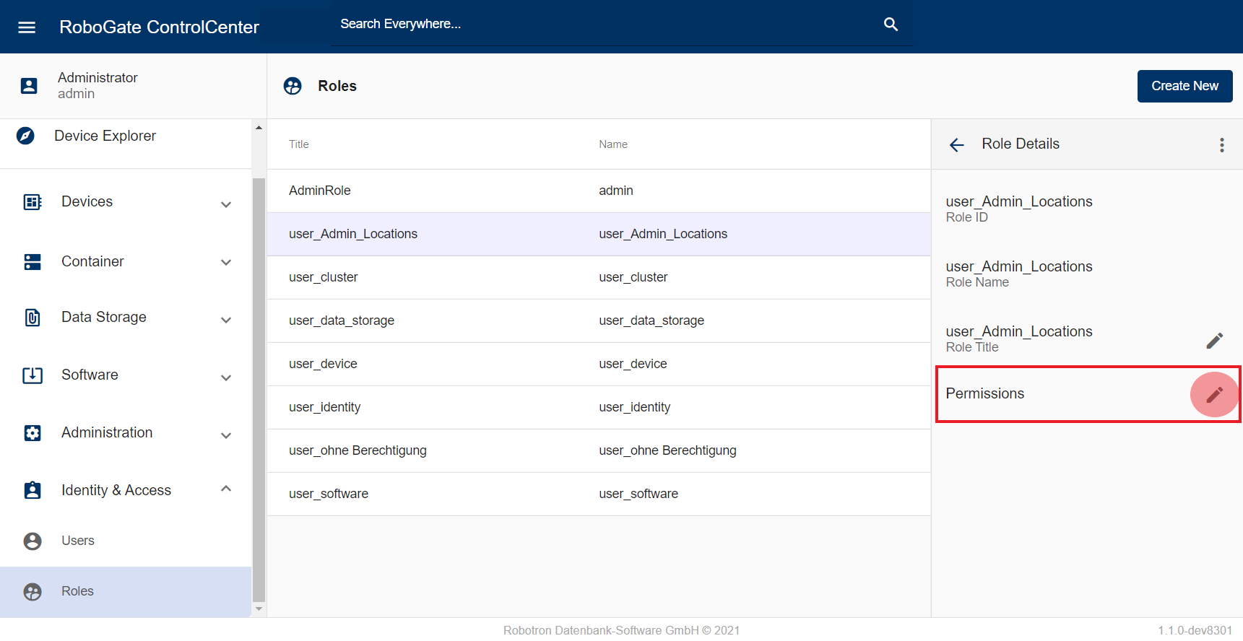Screen dimensions: 1243x641
Task: Click the RoboGate ControlCenter title
Action: click(159, 27)
